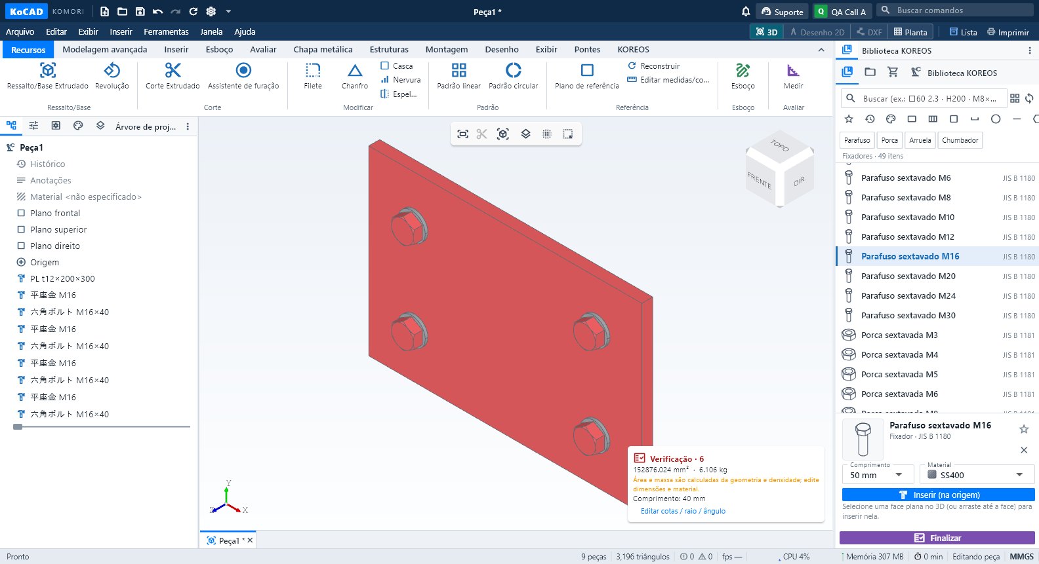Viewport: 1039px width, 564px height.
Task: Toggle the Plano frontal checkbox
Action: point(21,213)
